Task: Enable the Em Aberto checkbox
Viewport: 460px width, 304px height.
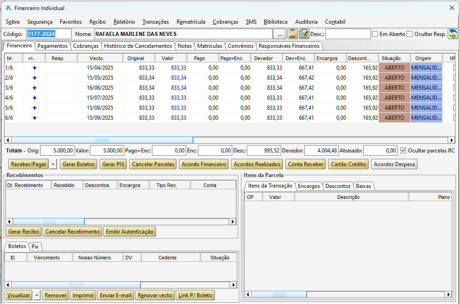Action: (375, 34)
